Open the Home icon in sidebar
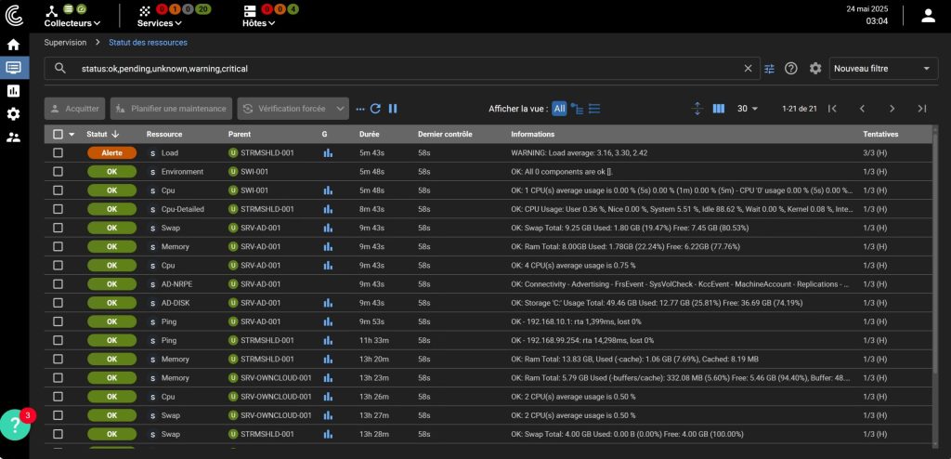The image size is (951, 459). [13, 45]
